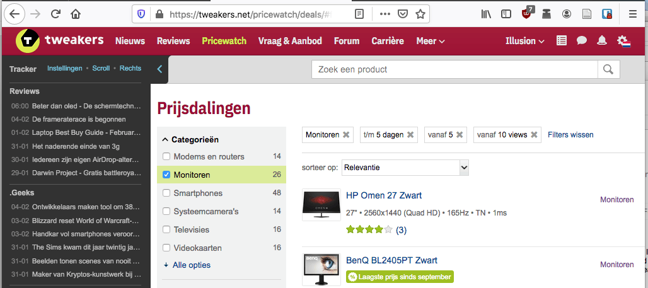Open the Nieuws section
648x288 pixels.
(130, 41)
